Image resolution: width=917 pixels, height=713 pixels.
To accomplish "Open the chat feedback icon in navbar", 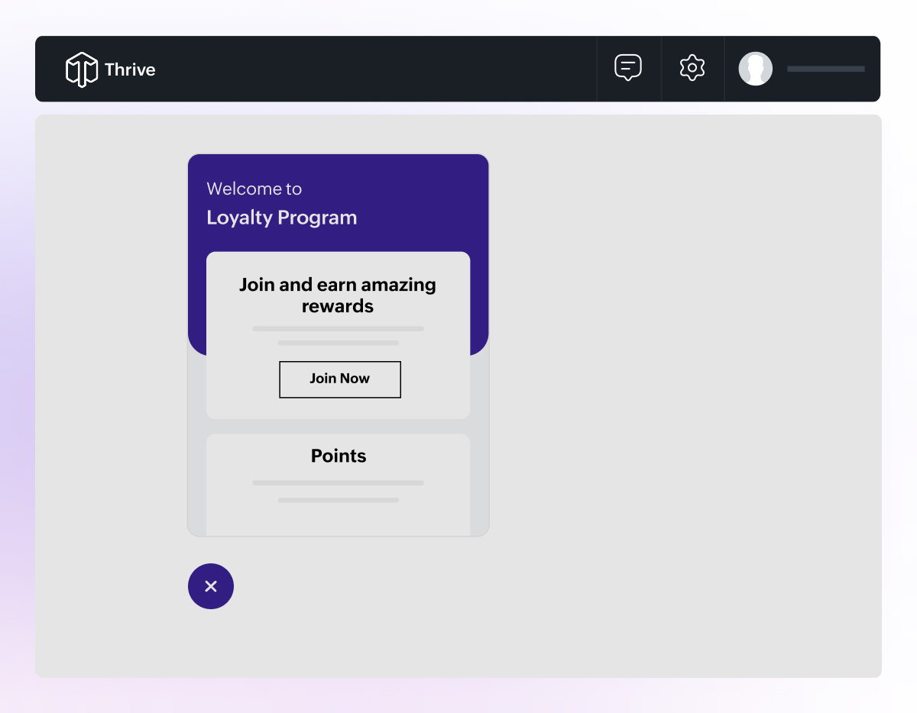I will point(628,67).
